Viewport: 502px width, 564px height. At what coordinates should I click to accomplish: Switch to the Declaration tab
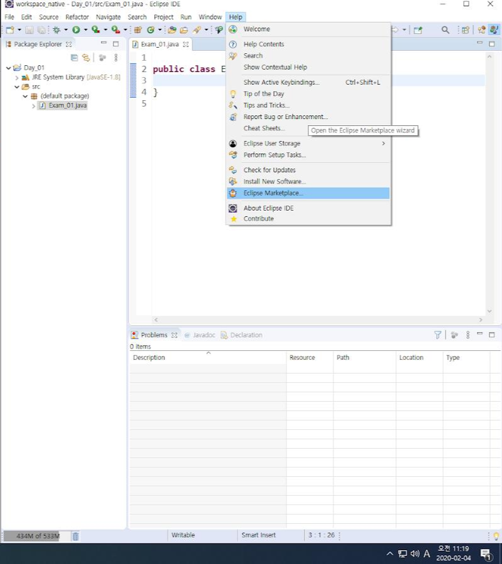coord(242,335)
